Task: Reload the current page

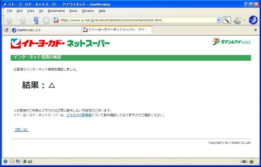Action: (36, 20)
